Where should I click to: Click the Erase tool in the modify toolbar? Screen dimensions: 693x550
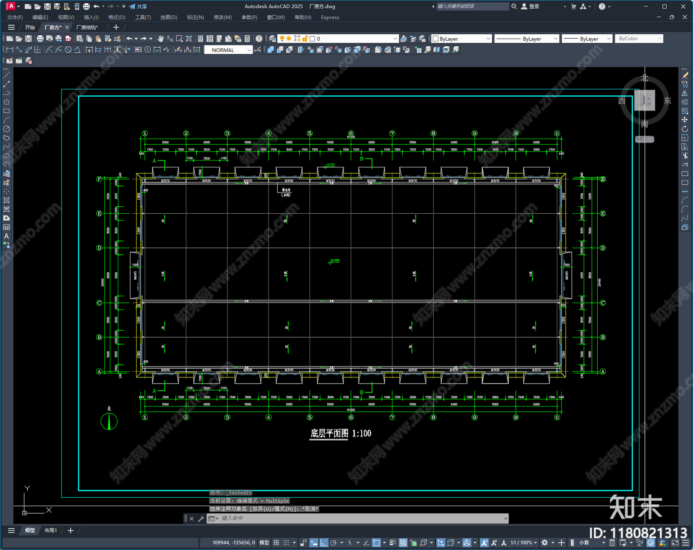tap(685, 75)
